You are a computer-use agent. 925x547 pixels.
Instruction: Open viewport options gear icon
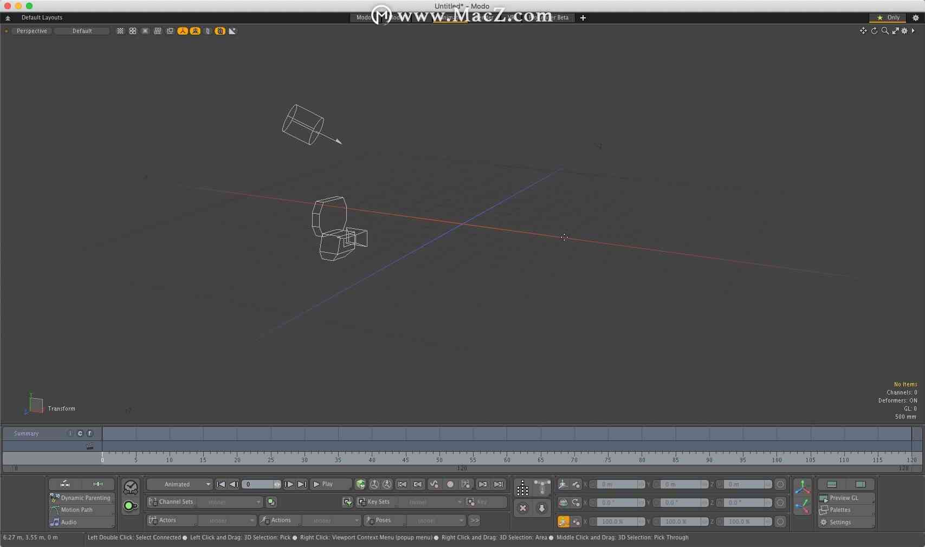904,31
